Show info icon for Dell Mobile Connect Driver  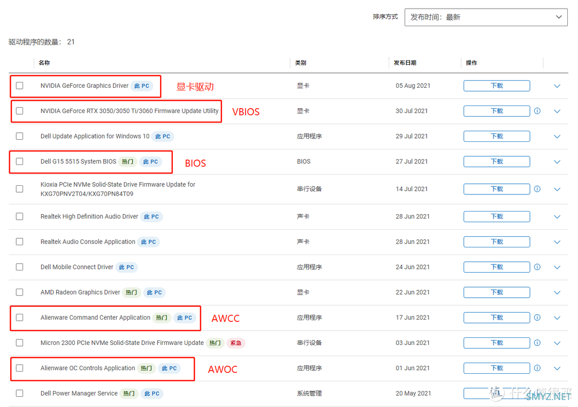pyautogui.click(x=537, y=267)
